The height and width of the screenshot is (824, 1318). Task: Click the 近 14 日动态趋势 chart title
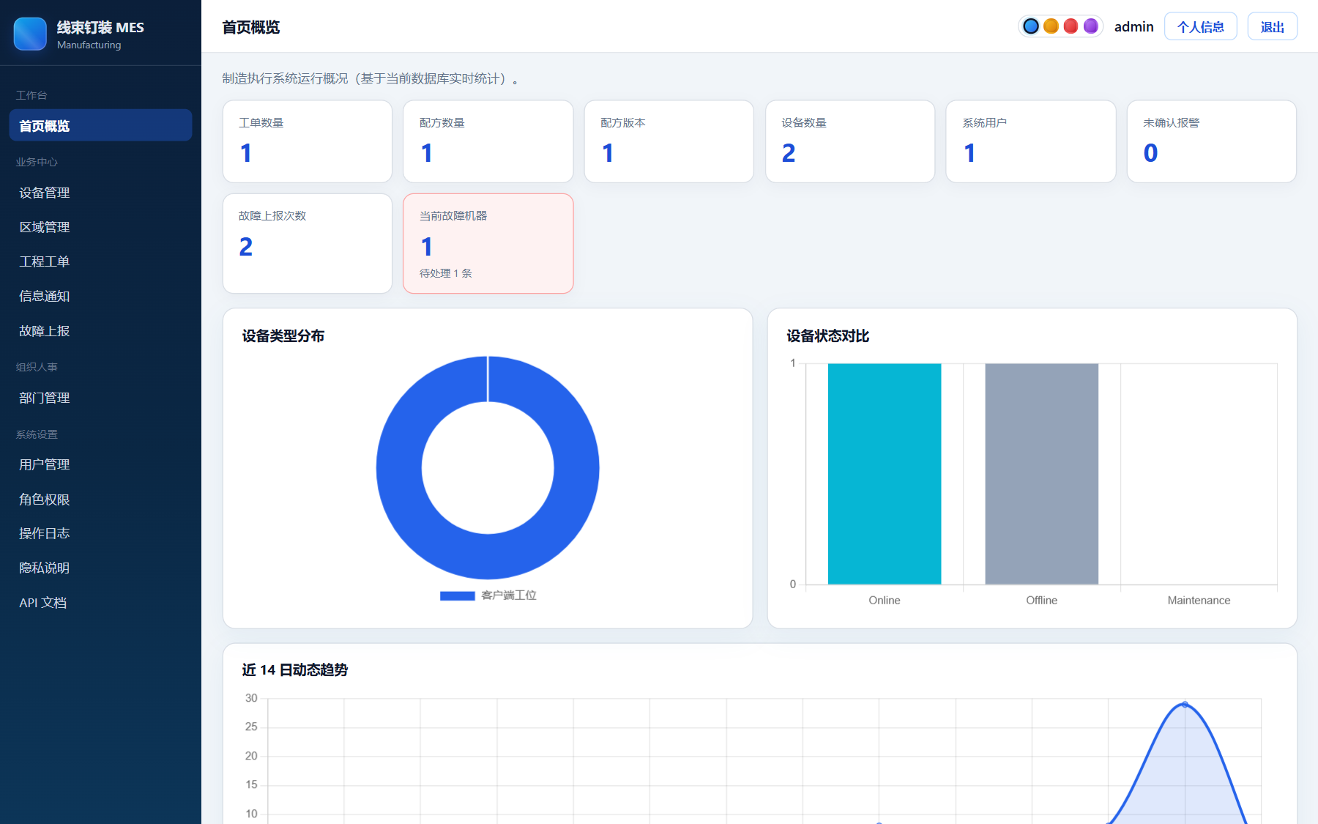295,670
